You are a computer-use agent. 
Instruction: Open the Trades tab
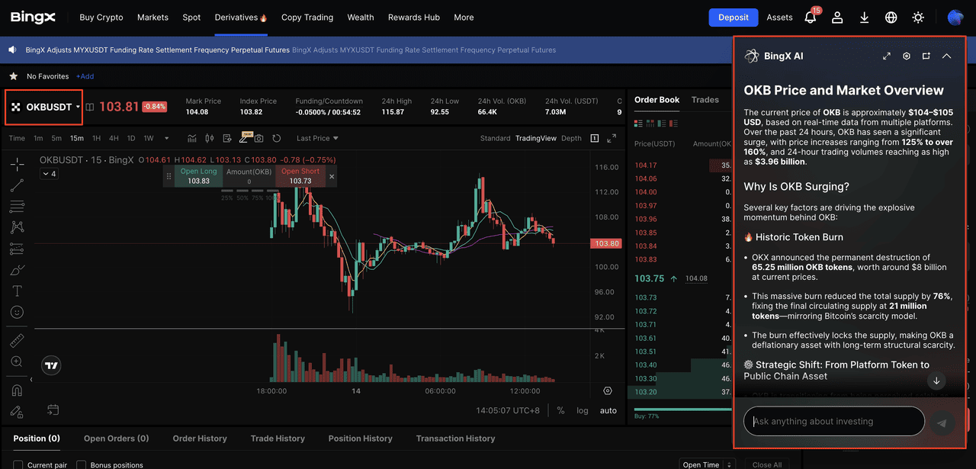(705, 100)
